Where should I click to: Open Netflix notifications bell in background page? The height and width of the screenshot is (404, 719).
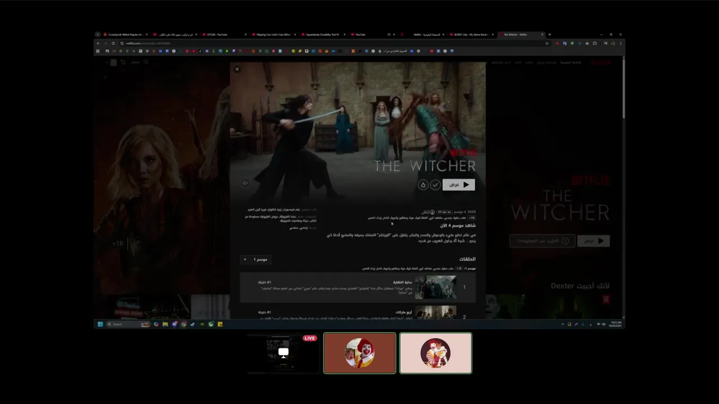(x=123, y=62)
